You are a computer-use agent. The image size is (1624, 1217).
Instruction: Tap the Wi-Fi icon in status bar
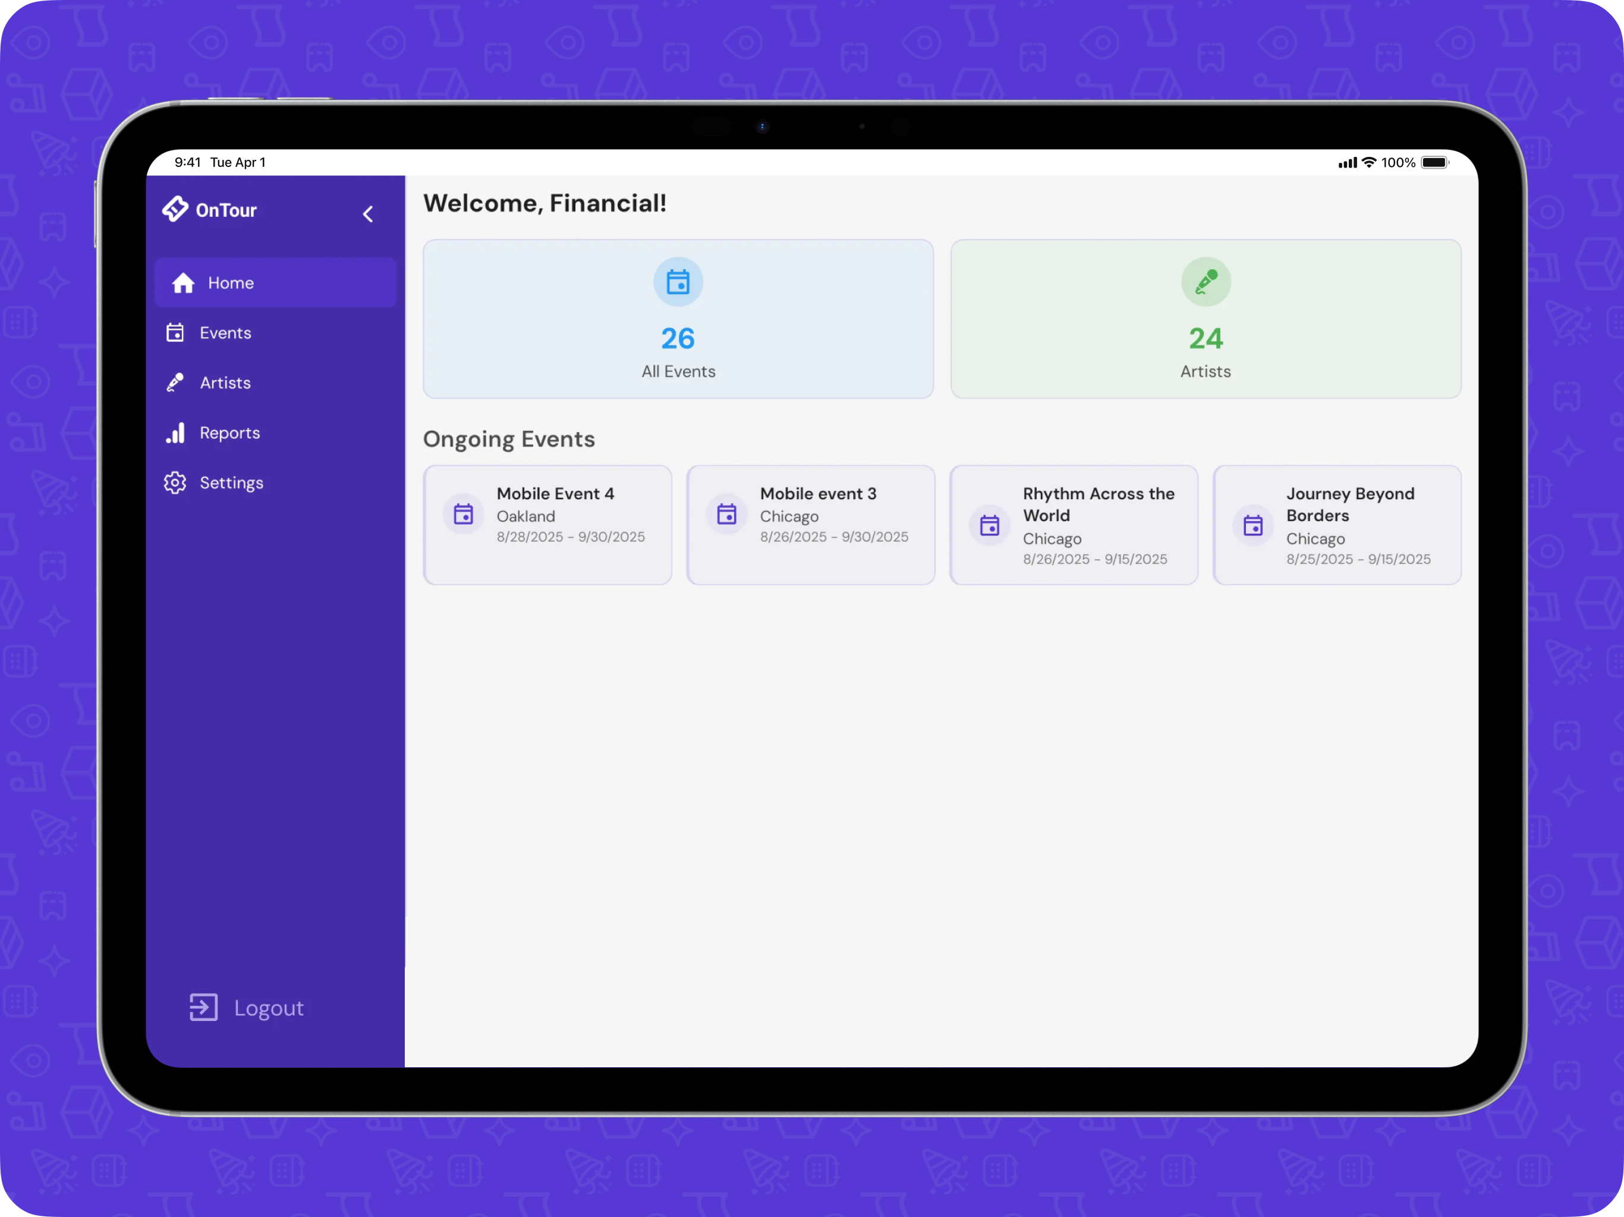pyautogui.click(x=1368, y=162)
